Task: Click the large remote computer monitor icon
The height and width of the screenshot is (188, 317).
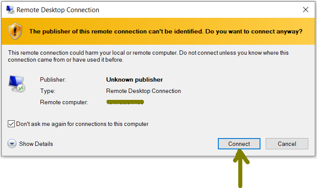Action: [x=17, y=84]
